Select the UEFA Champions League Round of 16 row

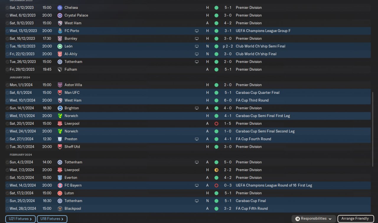(188, 185)
